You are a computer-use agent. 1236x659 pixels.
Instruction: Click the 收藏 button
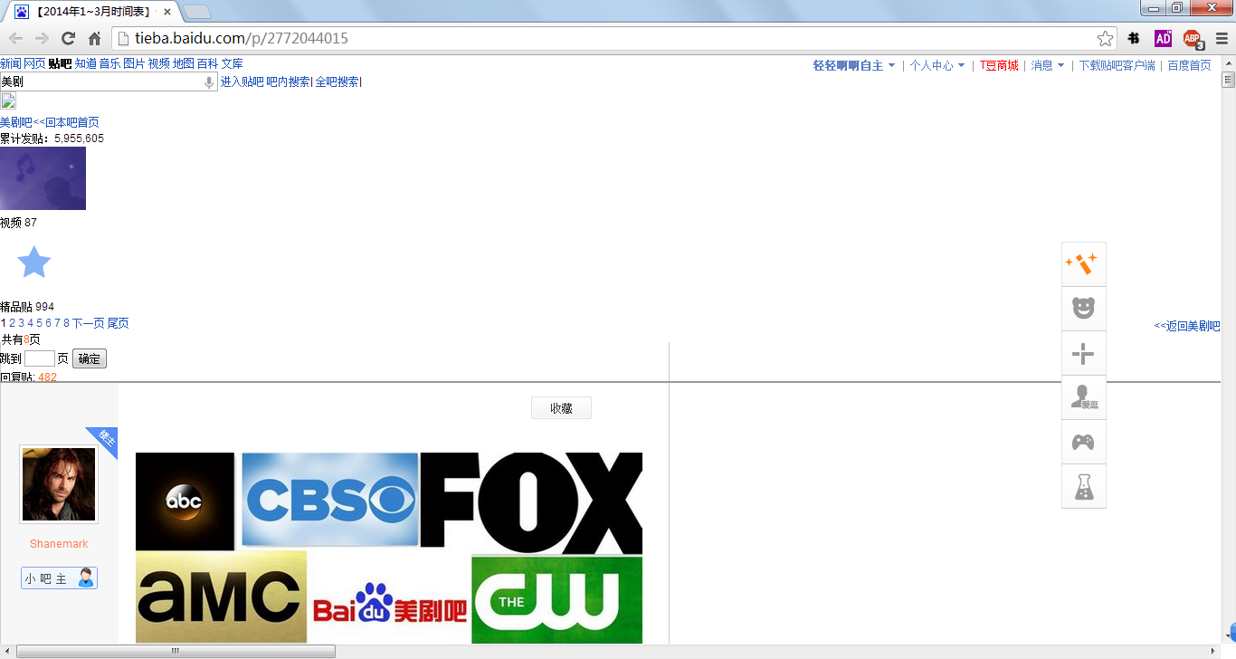pyautogui.click(x=561, y=408)
